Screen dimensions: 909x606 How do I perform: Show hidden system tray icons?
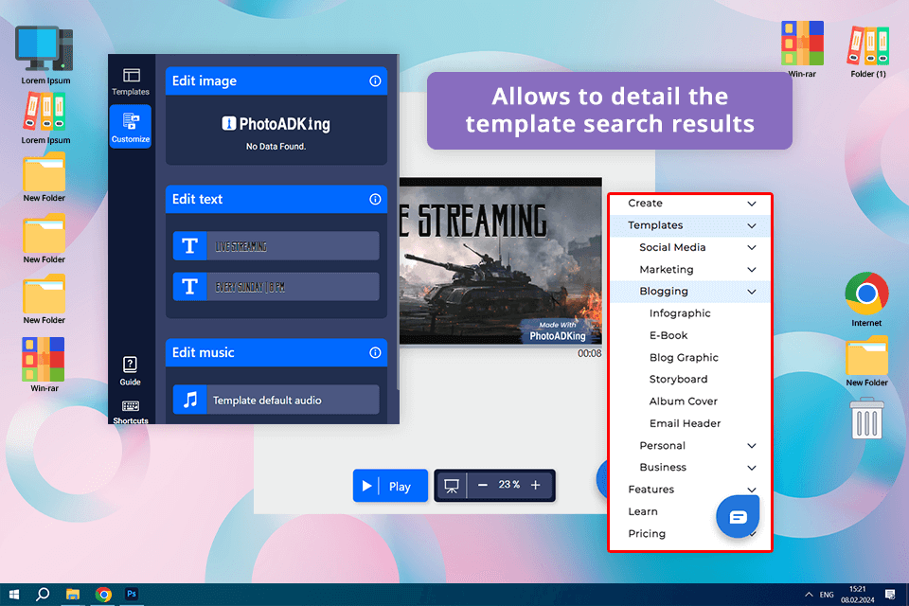point(809,595)
